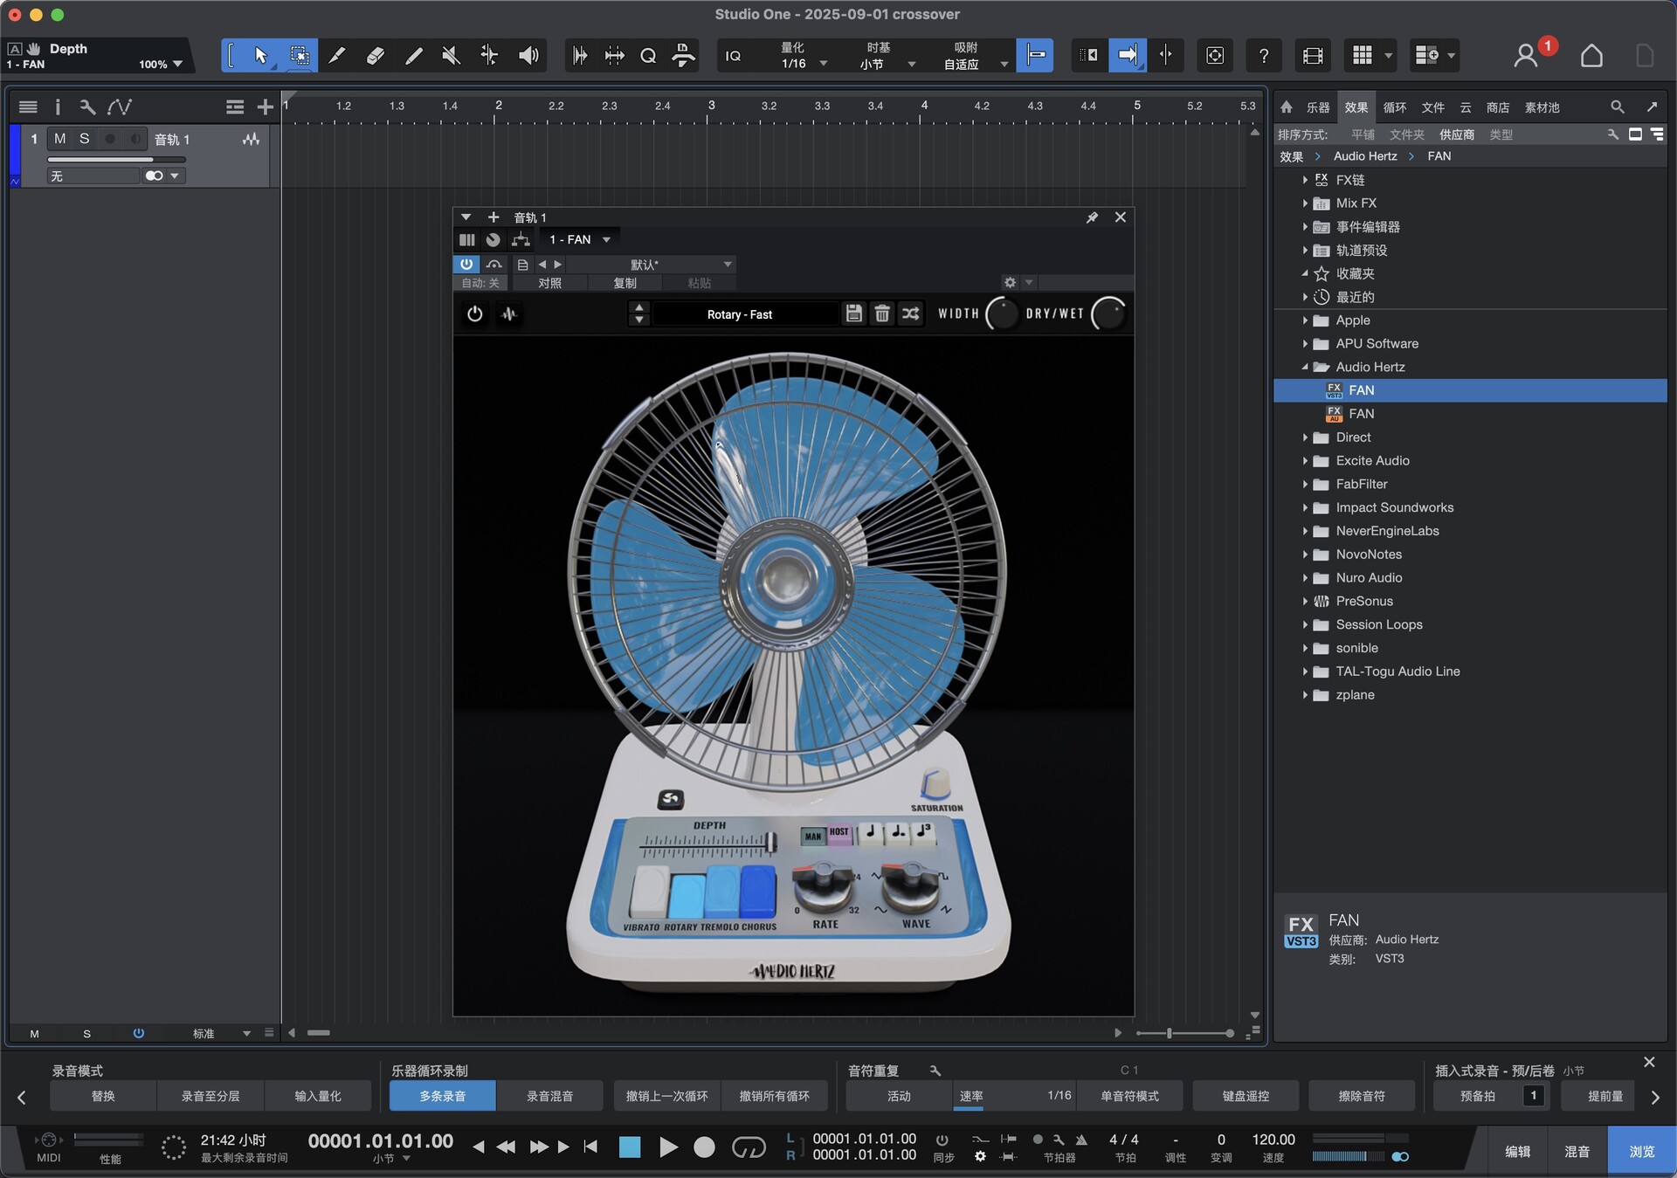This screenshot has width=1677, height=1178.
Task: Expand the Apple vendor folder
Action: pyautogui.click(x=1305, y=320)
